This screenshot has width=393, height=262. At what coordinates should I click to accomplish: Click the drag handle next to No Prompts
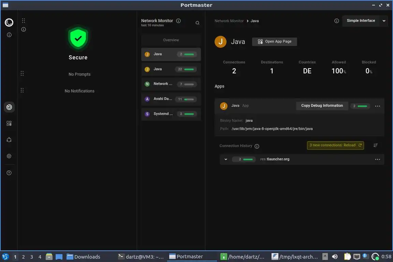(x=22, y=73)
